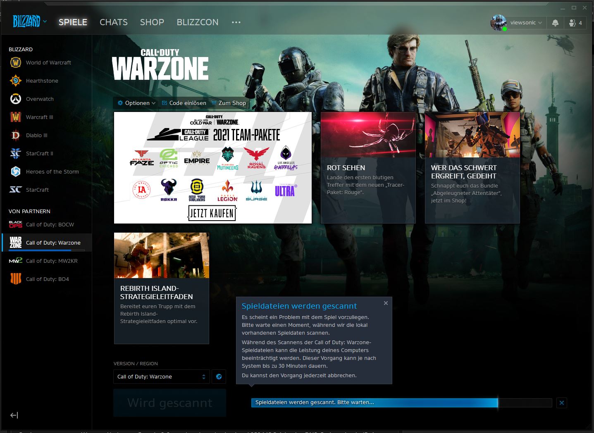Click the Hearthstone label in sidebar
Image resolution: width=594 pixels, height=433 pixels.
point(42,81)
